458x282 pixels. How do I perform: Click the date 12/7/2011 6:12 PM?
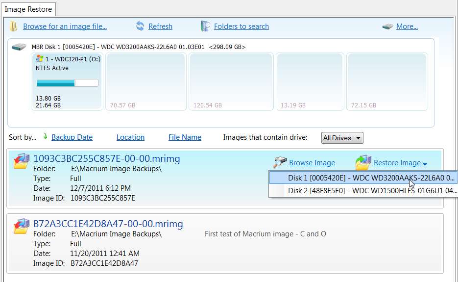100,188
